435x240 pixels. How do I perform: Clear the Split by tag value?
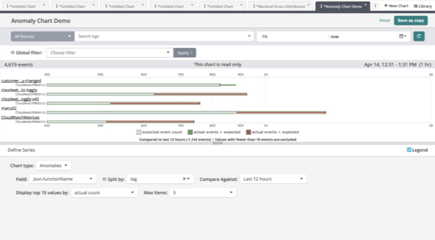[x=184, y=179]
